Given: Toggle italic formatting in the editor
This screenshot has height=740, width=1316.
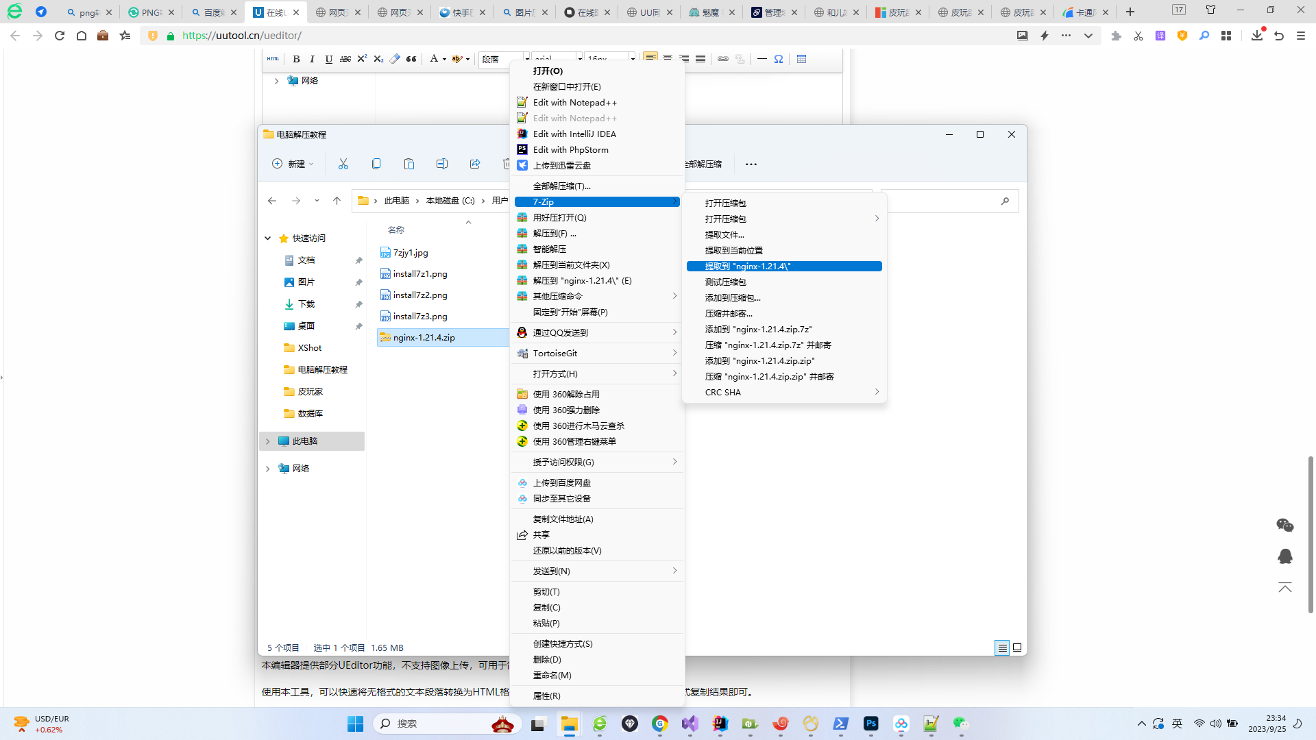Looking at the screenshot, I should (313, 60).
